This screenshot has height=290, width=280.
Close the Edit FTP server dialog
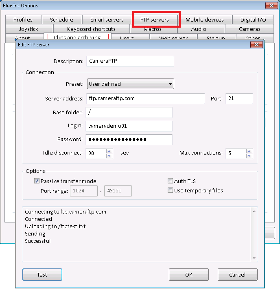[x=256, y=44]
